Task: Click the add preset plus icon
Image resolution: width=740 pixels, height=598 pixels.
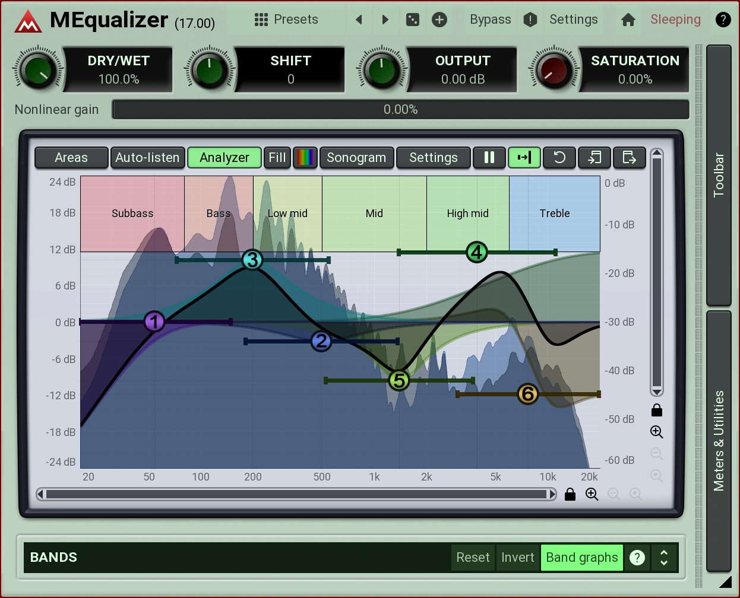Action: 439,20
